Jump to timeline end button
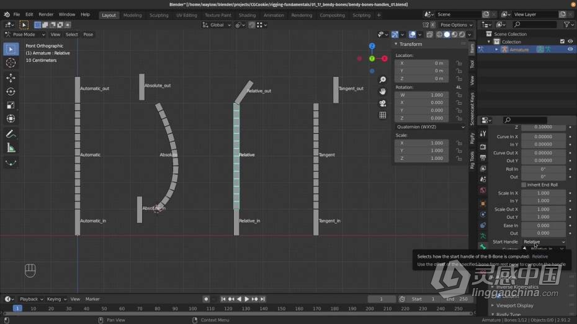 tap(262, 299)
